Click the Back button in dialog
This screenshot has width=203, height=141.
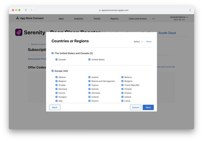click(55, 107)
